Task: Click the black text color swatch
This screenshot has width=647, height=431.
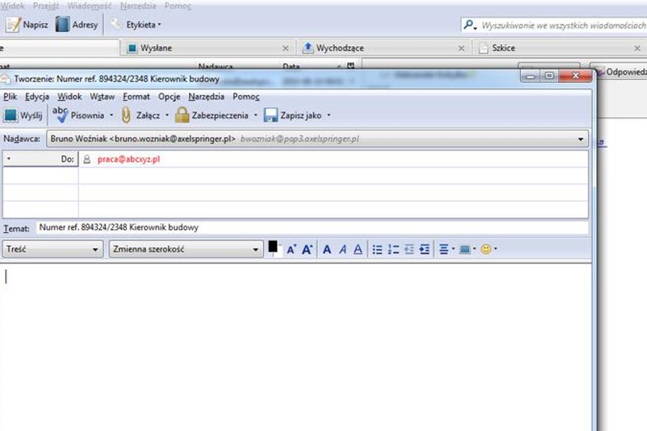Action: 273,246
